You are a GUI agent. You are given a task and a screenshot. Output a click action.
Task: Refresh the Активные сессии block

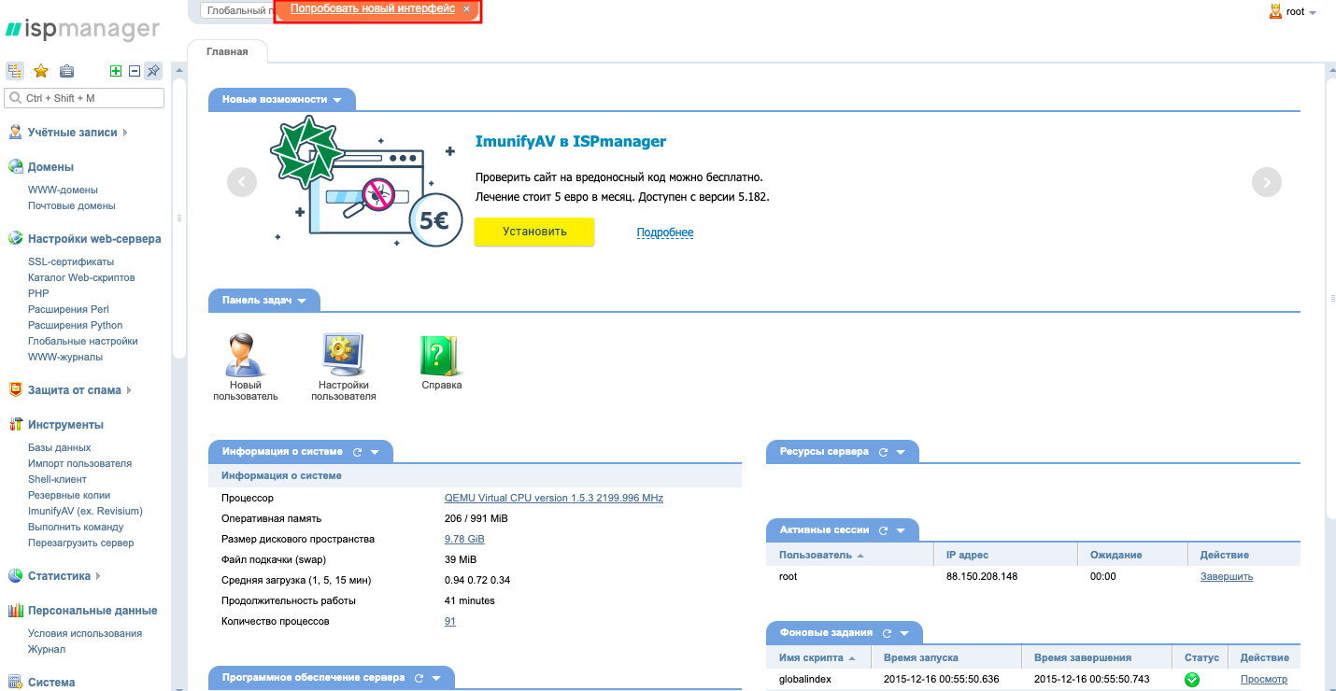(x=883, y=530)
